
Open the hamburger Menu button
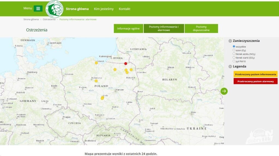point(38,8)
